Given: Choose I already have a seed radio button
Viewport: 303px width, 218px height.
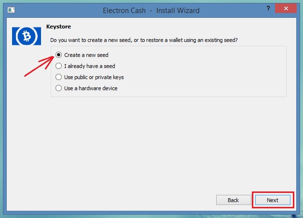Looking at the screenshot, I should pos(58,66).
